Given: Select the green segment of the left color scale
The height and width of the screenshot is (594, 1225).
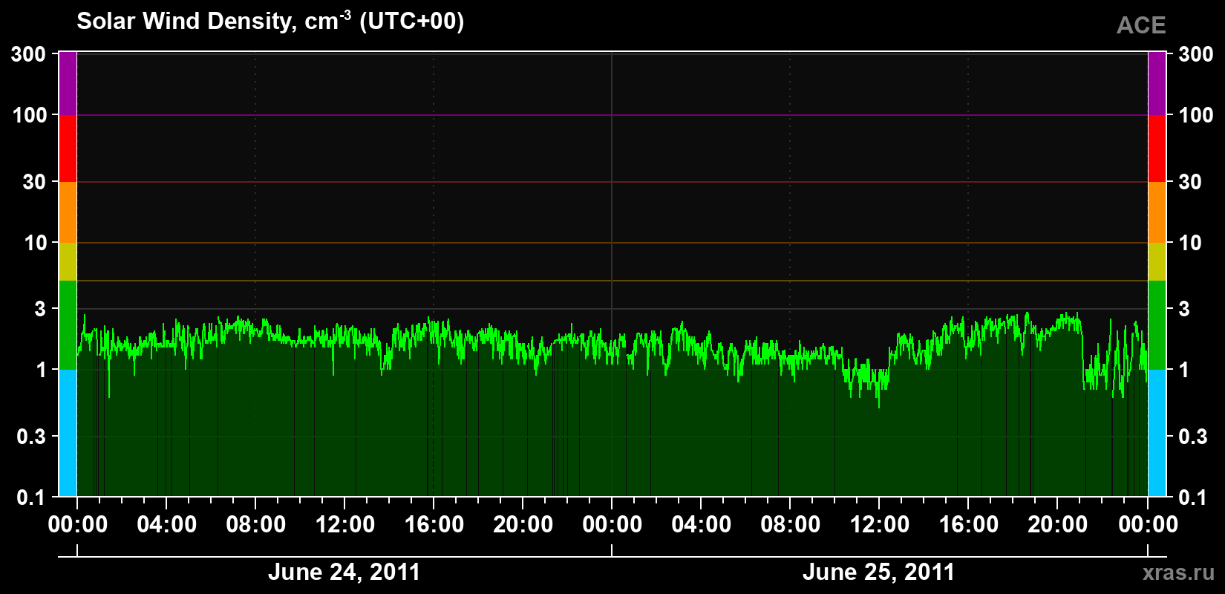Looking at the screenshot, I should point(68,325).
